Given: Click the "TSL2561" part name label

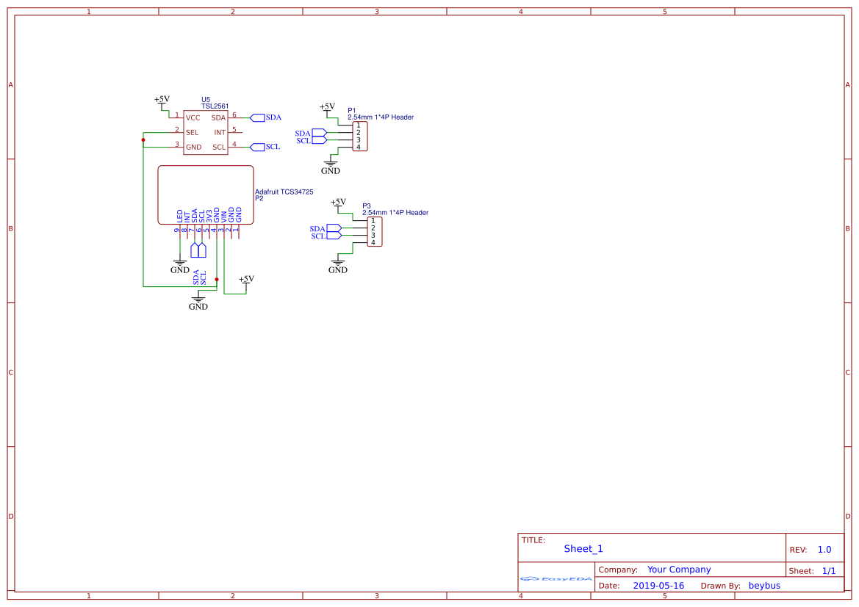Looking at the screenshot, I should [215, 106].
